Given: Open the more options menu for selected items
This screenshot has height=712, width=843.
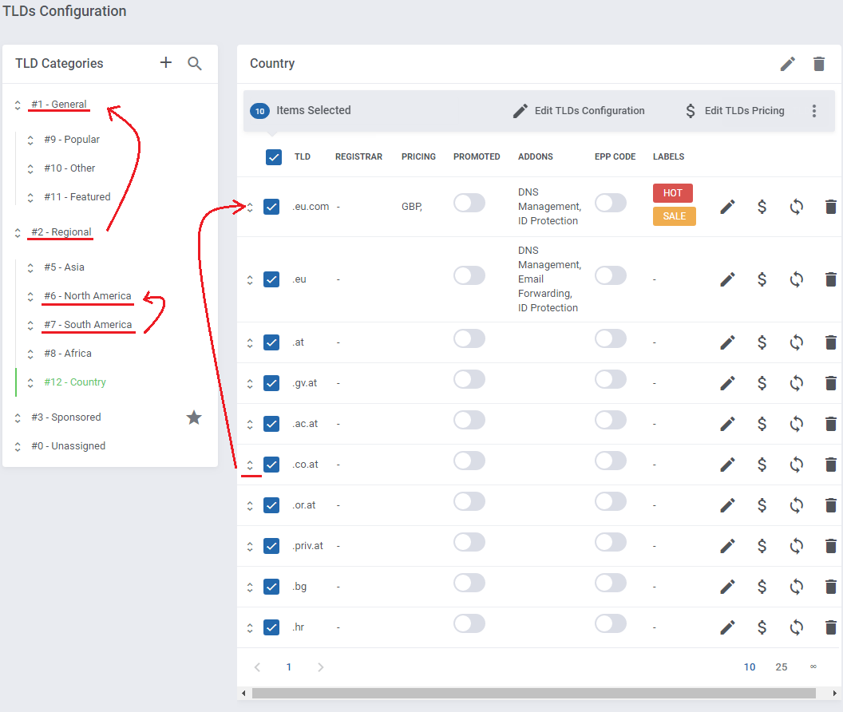Looking at the screenshot, I should [814, 111].
